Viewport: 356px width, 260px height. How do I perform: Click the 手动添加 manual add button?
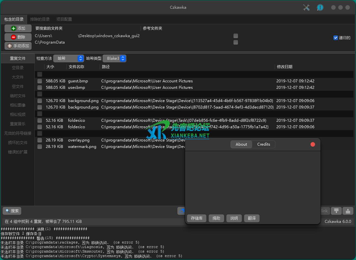coord(18,46)
